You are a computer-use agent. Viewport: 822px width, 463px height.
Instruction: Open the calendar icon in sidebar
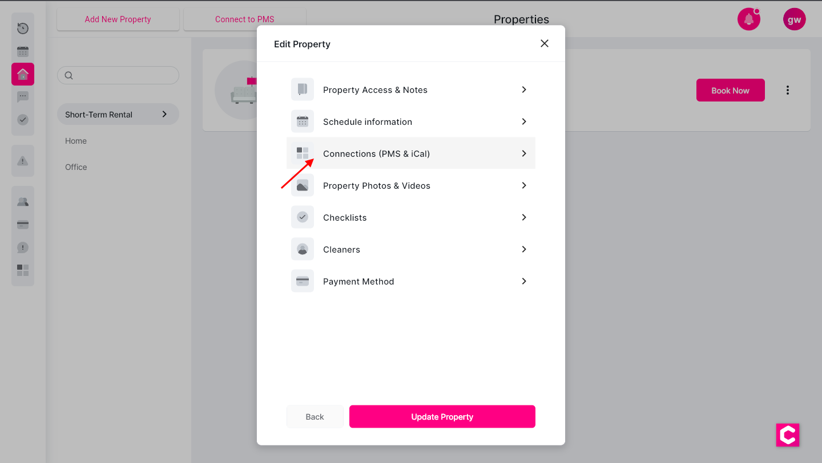tap(23, 52)
